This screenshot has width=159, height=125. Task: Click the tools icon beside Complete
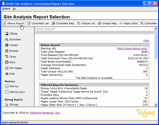pyautogui.click(x=142, y=23)
